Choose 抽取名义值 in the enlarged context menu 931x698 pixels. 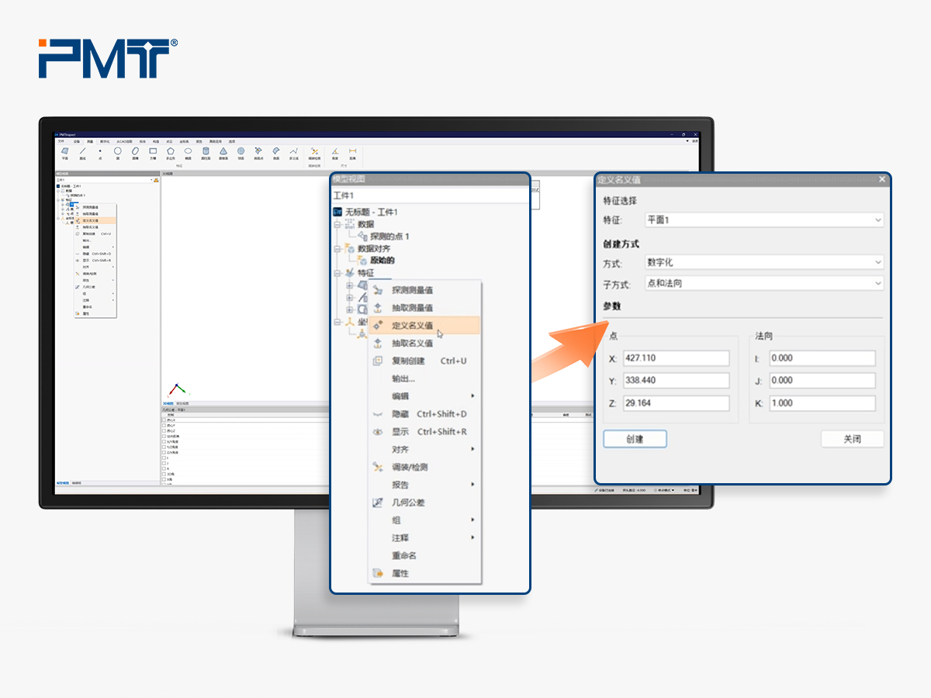(424, 343)
